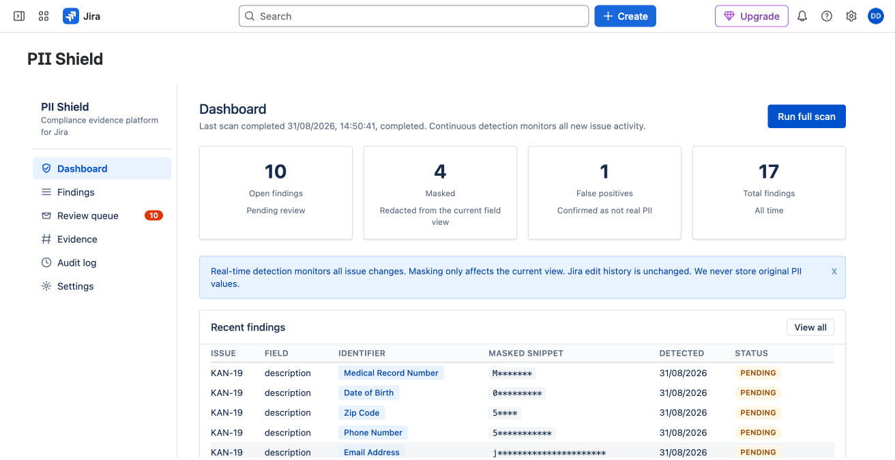This screenshot has height=460, width=895.
Task: Open the Masked count card
Action: pyautogui.click(x=440, y=193)
